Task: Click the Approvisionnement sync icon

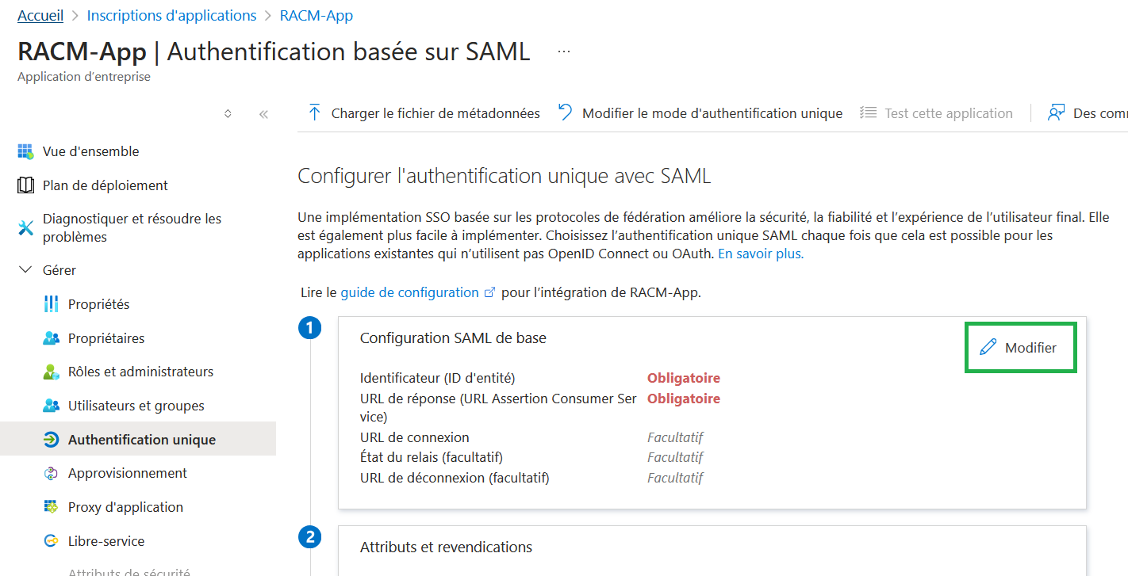Action: pos(51,473)
